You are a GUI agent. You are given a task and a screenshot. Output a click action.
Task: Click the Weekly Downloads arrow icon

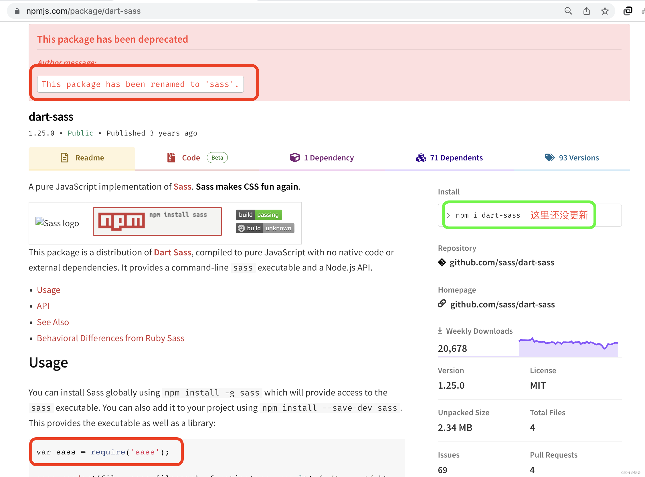click(440, 331)
